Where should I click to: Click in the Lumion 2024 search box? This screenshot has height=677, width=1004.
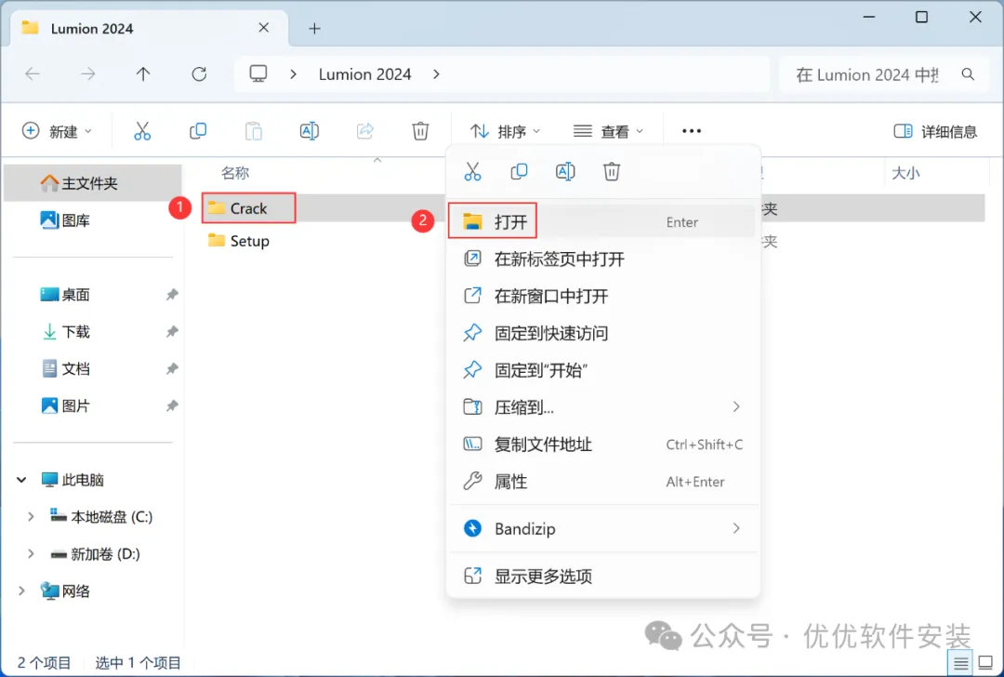click(867, 75)
